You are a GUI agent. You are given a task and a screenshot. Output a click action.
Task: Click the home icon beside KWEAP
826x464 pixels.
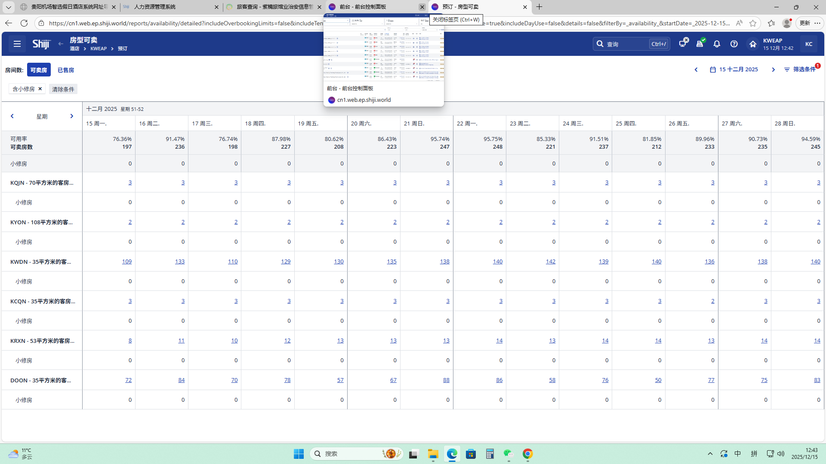(752, 44)
